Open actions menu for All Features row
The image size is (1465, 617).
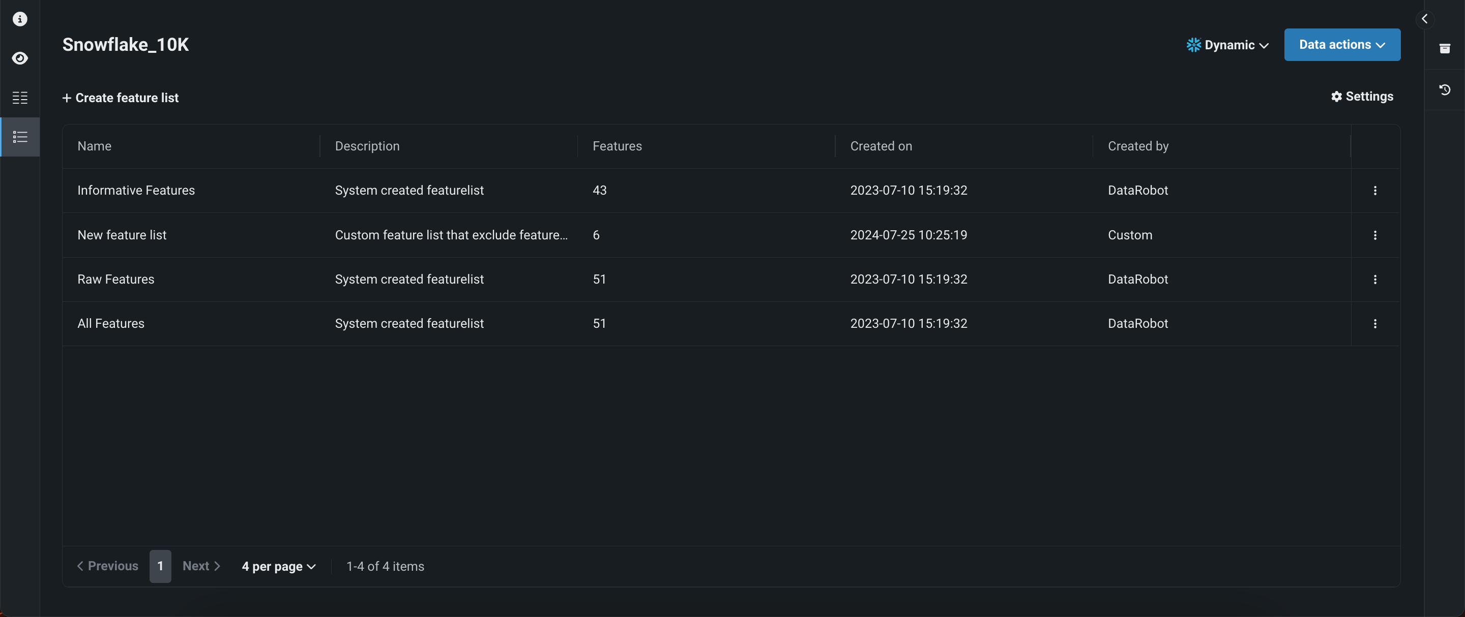coord(1374,324)
